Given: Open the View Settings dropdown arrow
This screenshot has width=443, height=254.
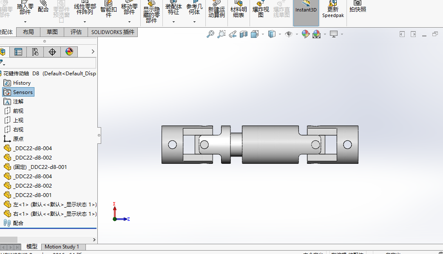Looking at the screenshot, I should coord(342,34).
